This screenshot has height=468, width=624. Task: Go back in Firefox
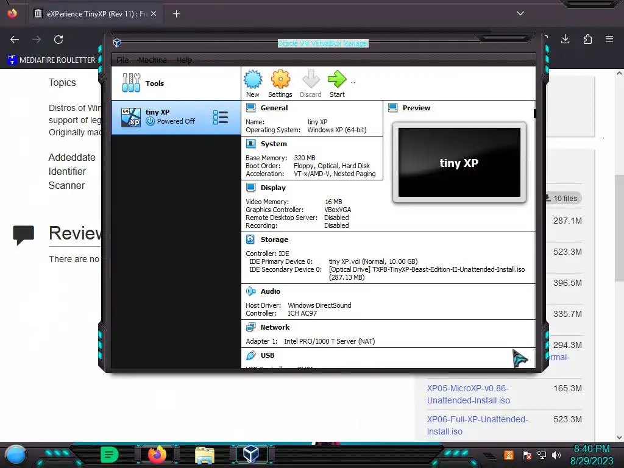(x=15, y=40)
